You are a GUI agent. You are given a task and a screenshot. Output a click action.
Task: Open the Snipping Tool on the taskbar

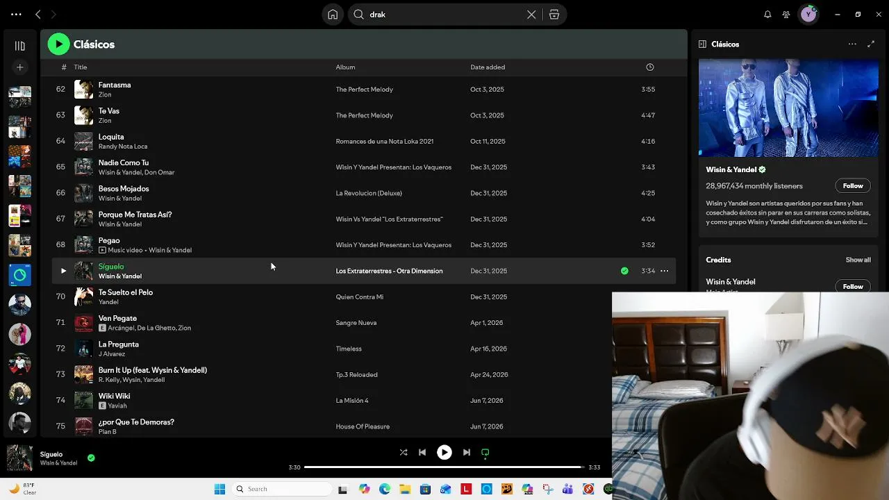pos(547,489)
